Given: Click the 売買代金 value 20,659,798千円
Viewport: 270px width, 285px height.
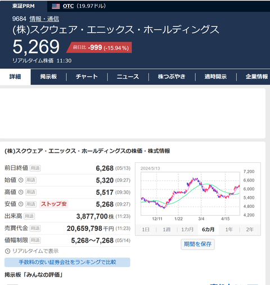Looking at the screenshot, I should pyautogui.click(x=90, y=228).
